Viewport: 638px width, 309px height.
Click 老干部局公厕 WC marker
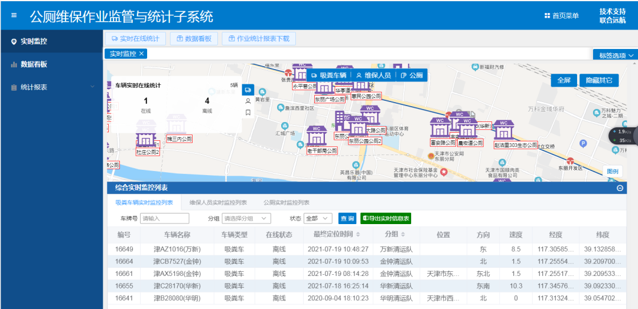pyautogui.click(x=317, y=135)
